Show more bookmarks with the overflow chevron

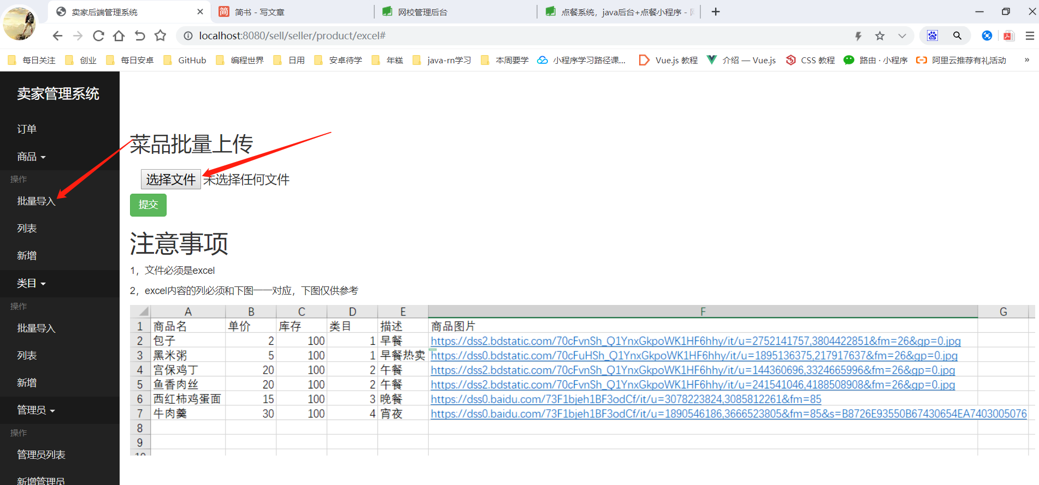coord(1027,60)
